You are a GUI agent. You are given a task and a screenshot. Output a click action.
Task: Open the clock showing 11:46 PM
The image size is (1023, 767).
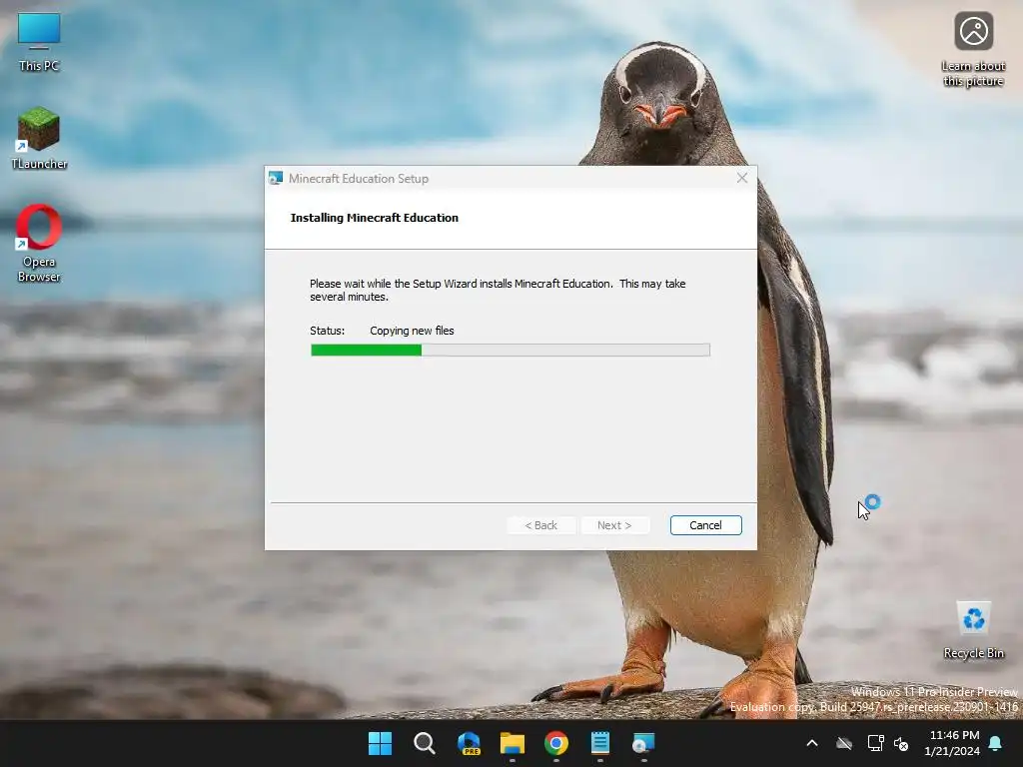point(952,743)
